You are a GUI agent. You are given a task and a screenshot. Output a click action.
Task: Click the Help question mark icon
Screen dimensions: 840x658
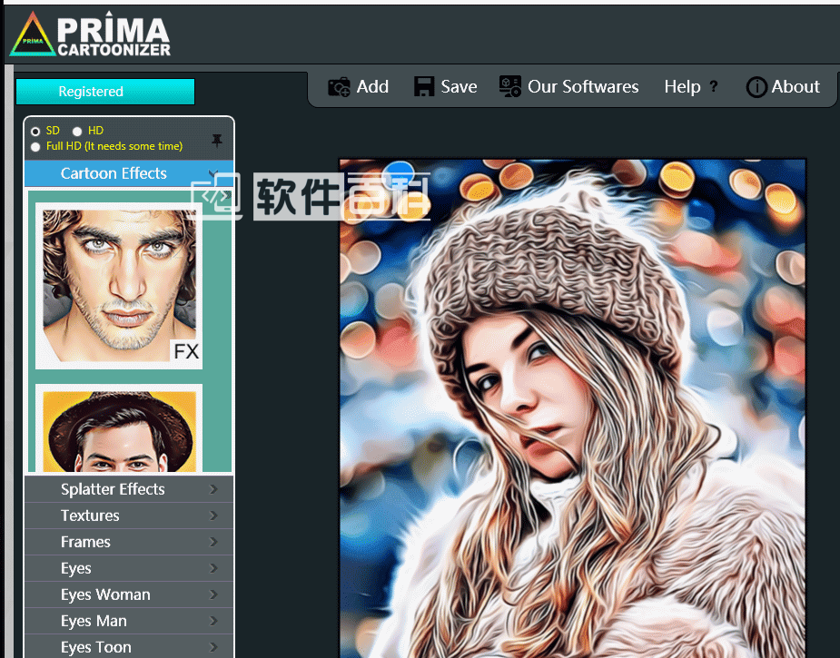(714, 87)
